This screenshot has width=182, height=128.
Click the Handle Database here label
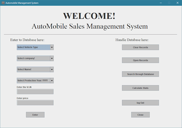(132, 40)
